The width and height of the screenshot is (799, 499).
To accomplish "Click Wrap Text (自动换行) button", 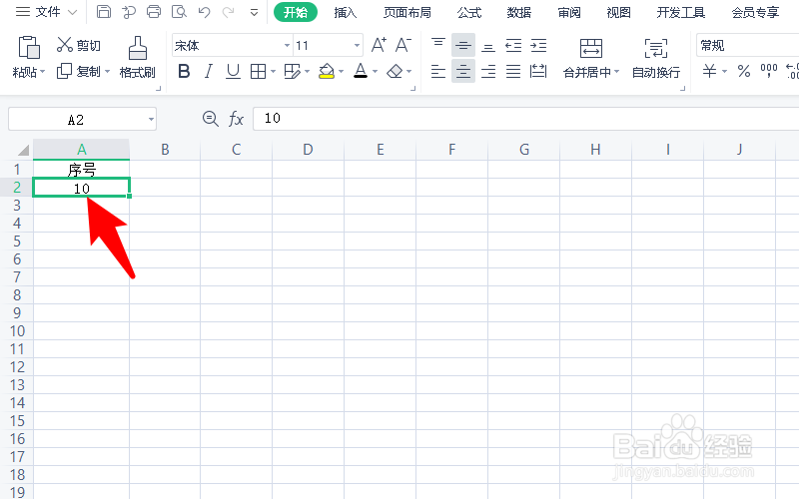I will 656,59.
